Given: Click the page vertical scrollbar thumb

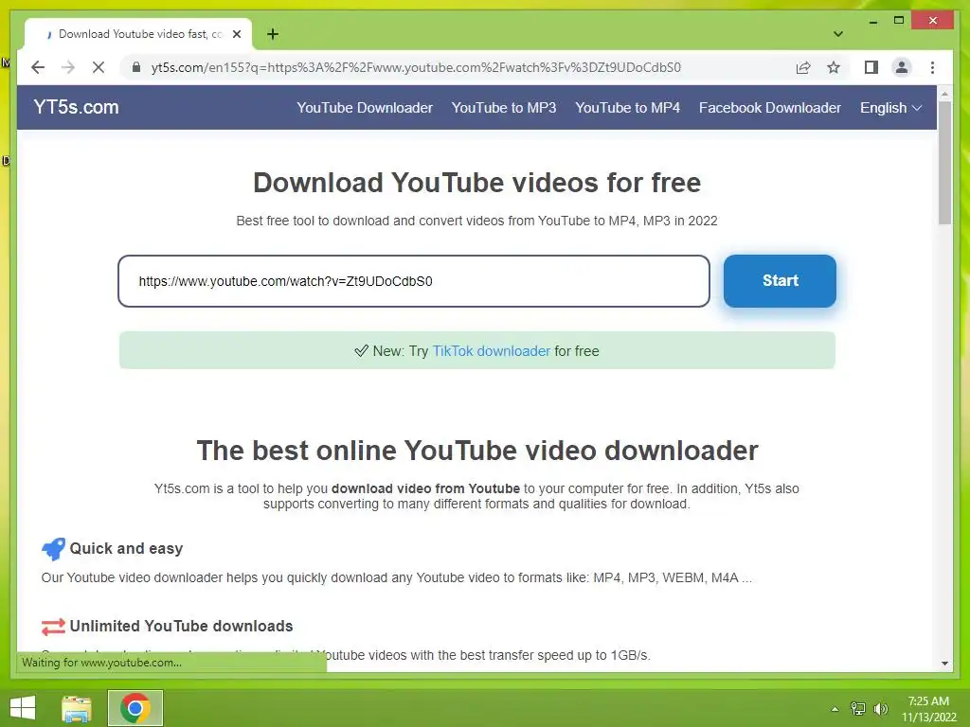Looking at the screenshot, I should coord(944,163).
